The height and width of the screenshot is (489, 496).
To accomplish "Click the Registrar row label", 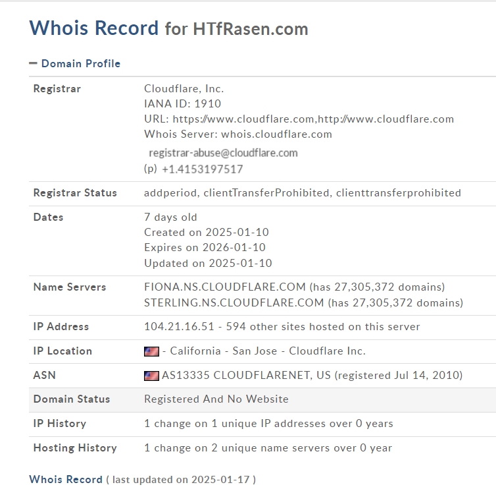I will (57, 89).
